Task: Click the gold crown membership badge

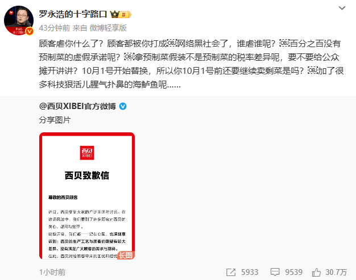Action: click(x=121, y=14)
